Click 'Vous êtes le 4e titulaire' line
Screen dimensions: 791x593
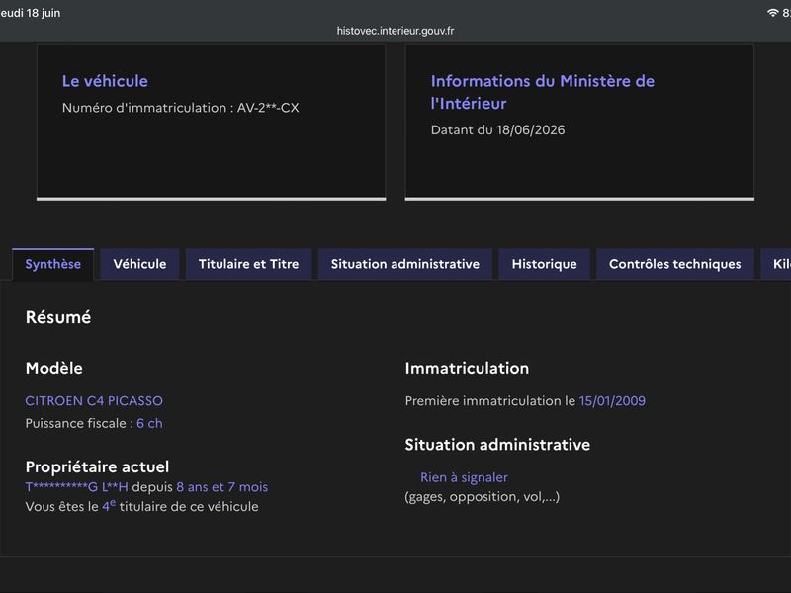141,506
